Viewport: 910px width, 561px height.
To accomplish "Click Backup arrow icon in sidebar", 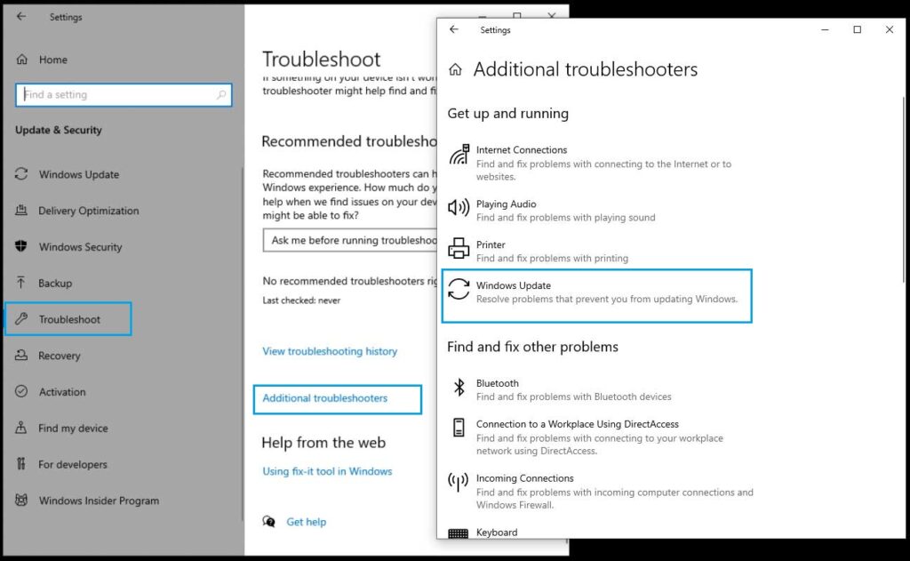I will click(x=21, y=282).
